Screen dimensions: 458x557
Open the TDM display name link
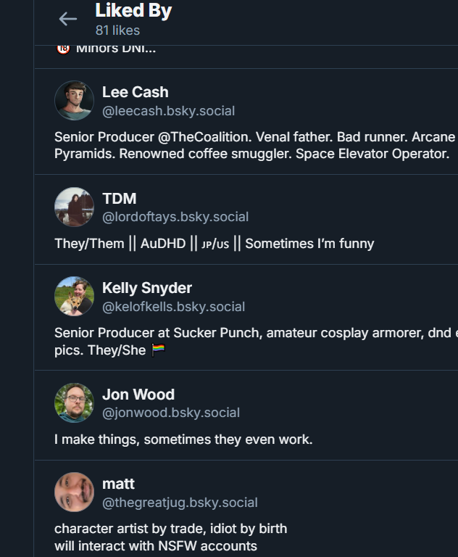pyautogui.click(x=119, y=199)
